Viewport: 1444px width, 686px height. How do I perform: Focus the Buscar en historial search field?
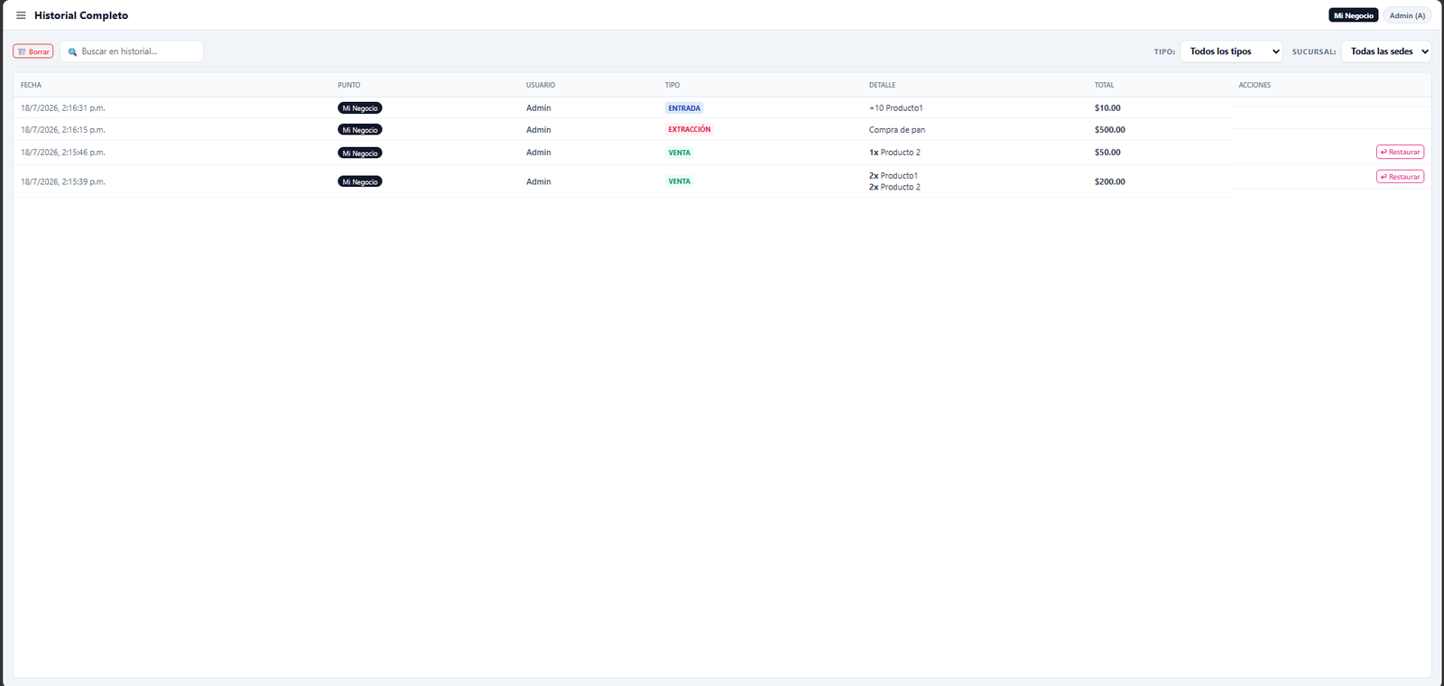pyautogui.click(x=132, y=51)
